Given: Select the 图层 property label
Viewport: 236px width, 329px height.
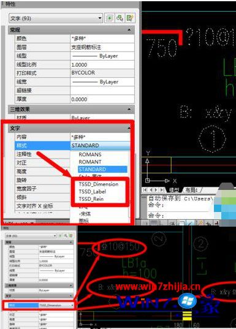Looking at the screenshot, I should click(21, 47).
